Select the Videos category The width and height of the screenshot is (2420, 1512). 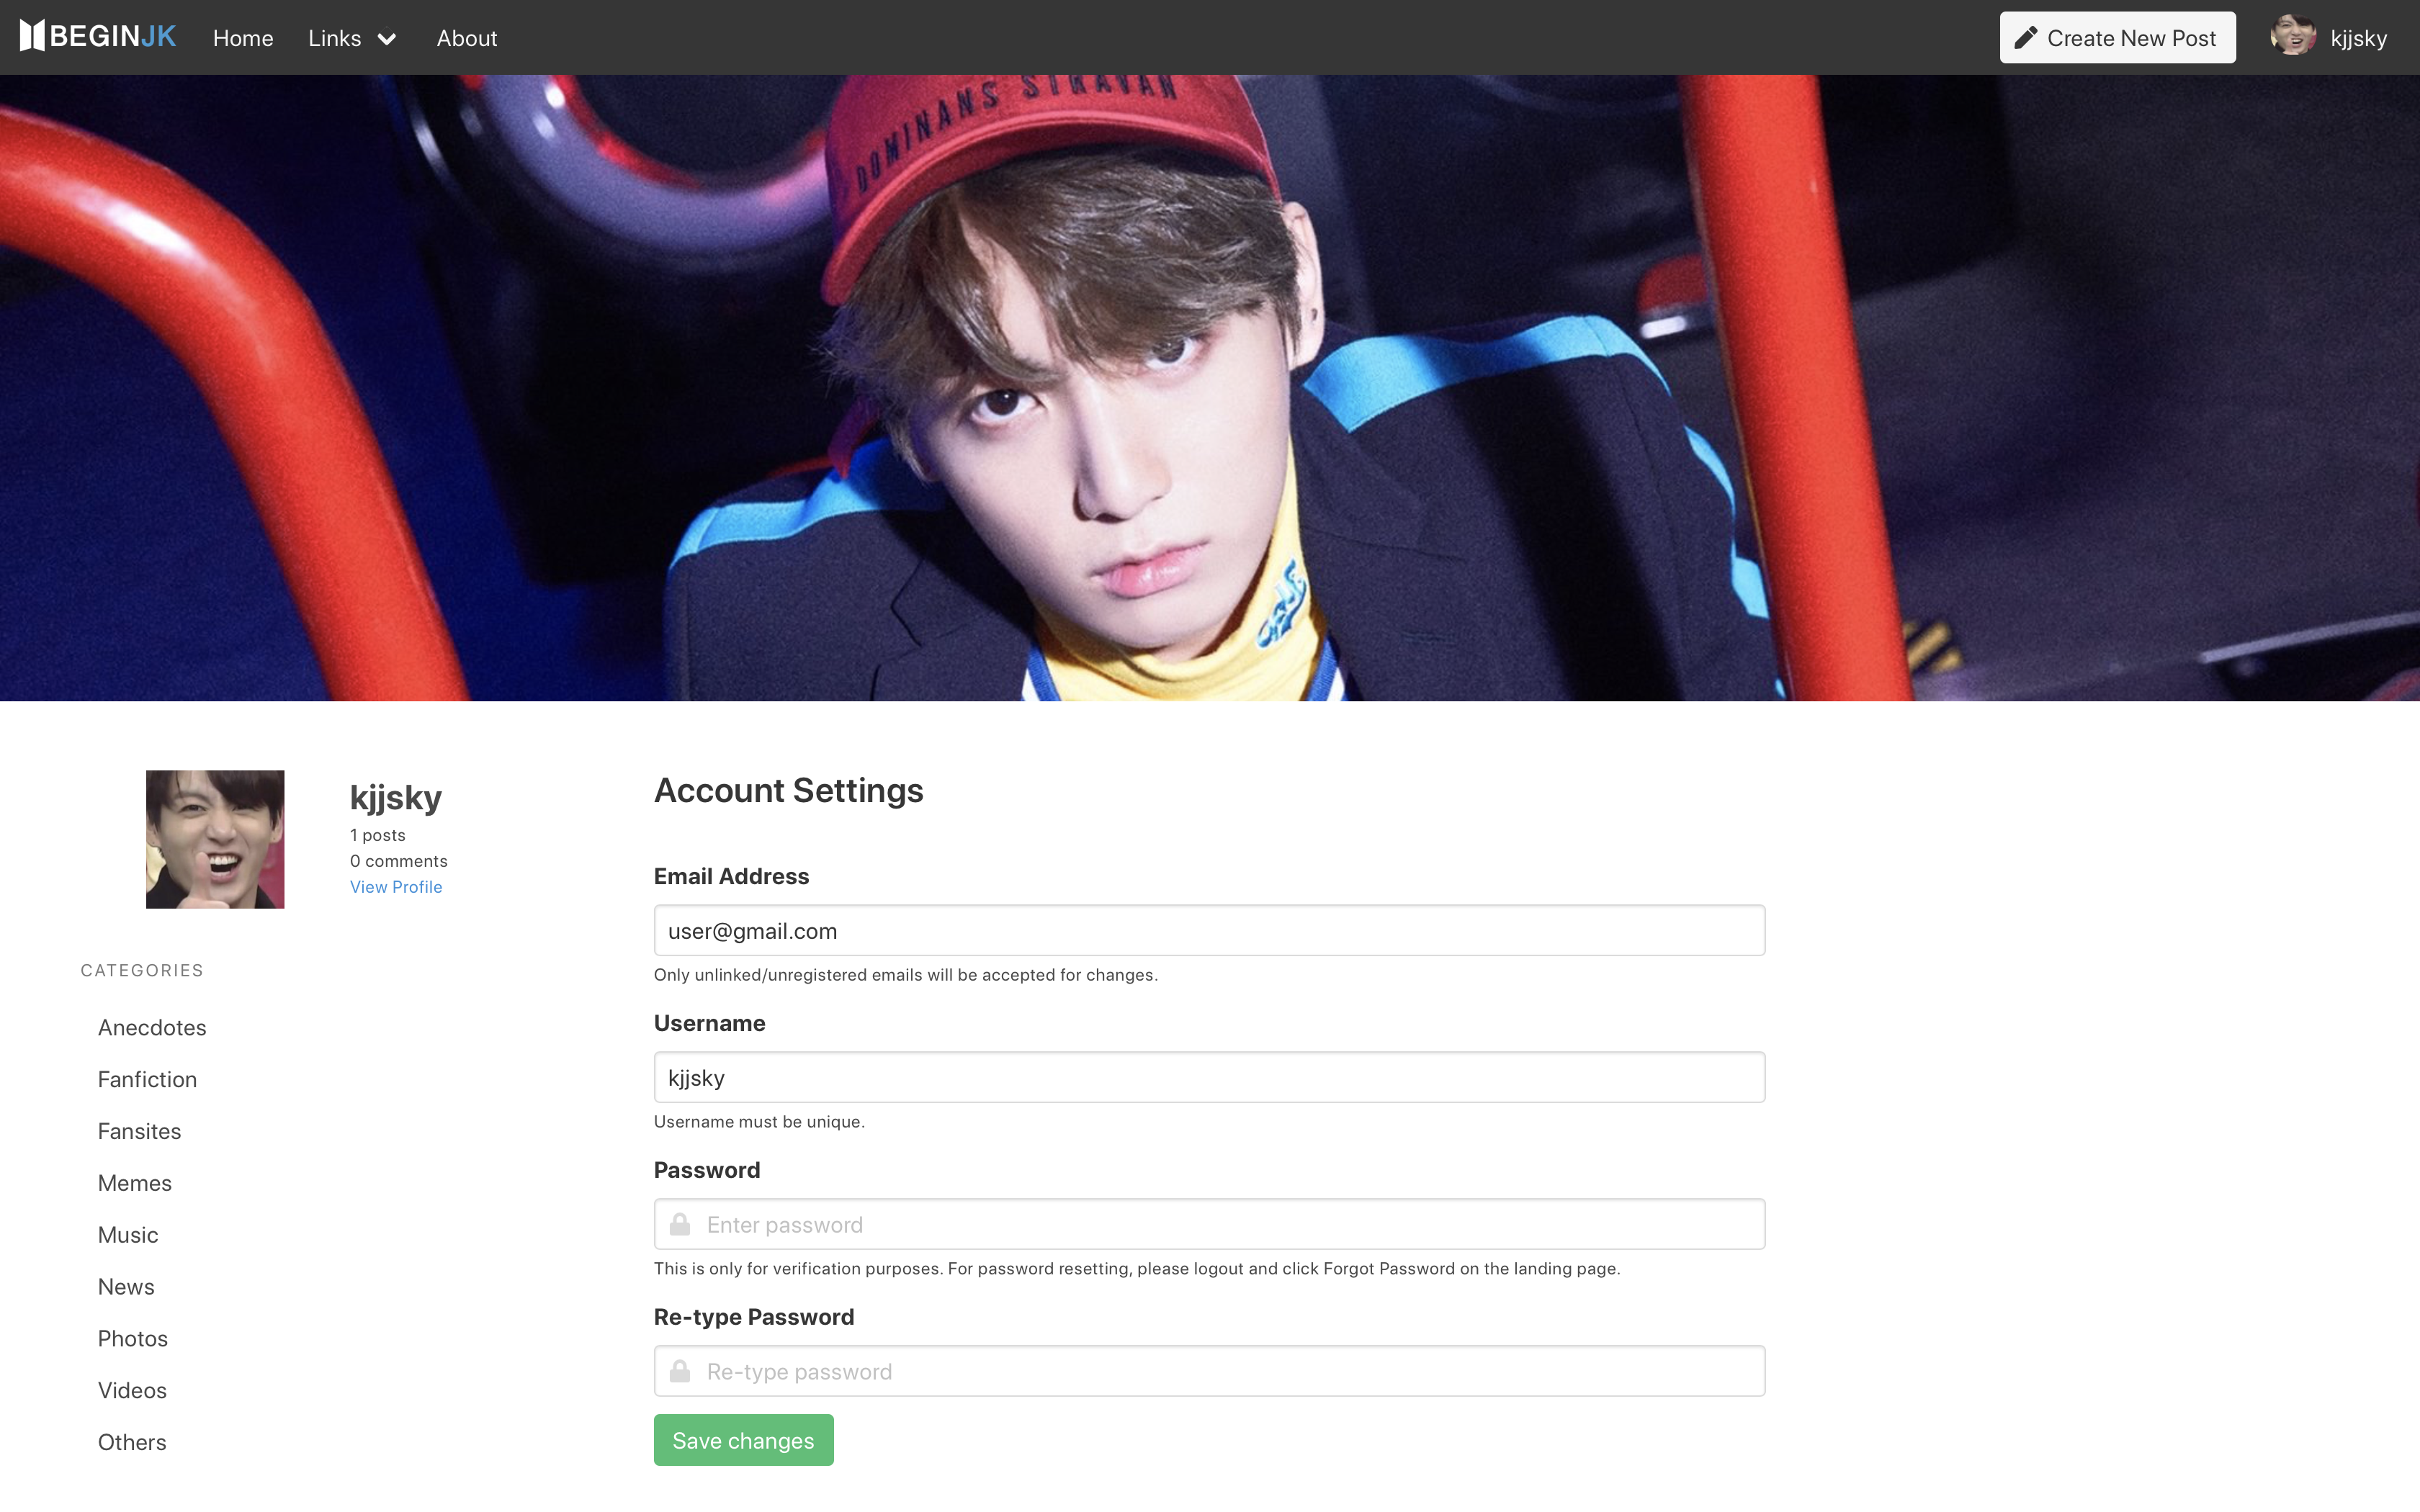click(132, 1390)
